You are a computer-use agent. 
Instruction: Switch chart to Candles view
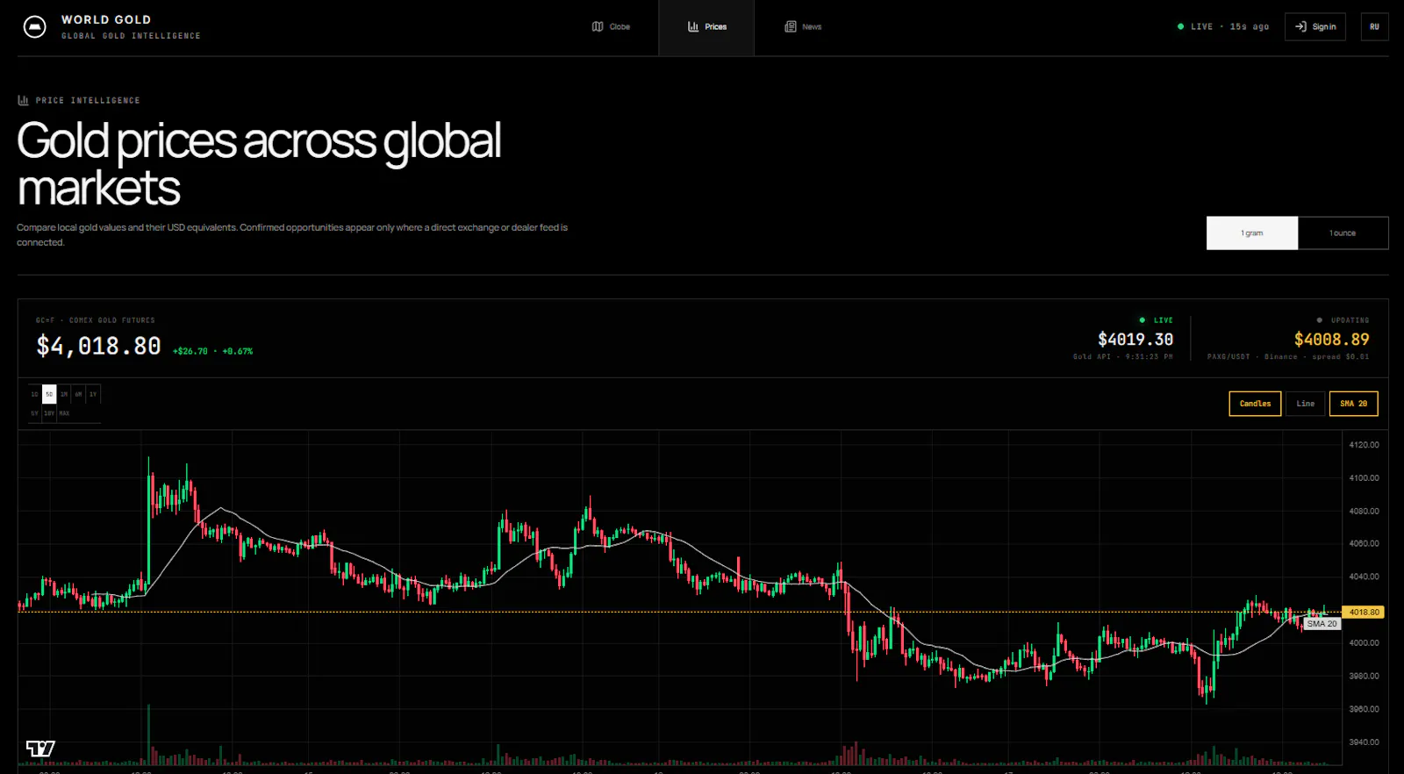click(1255, 404)
